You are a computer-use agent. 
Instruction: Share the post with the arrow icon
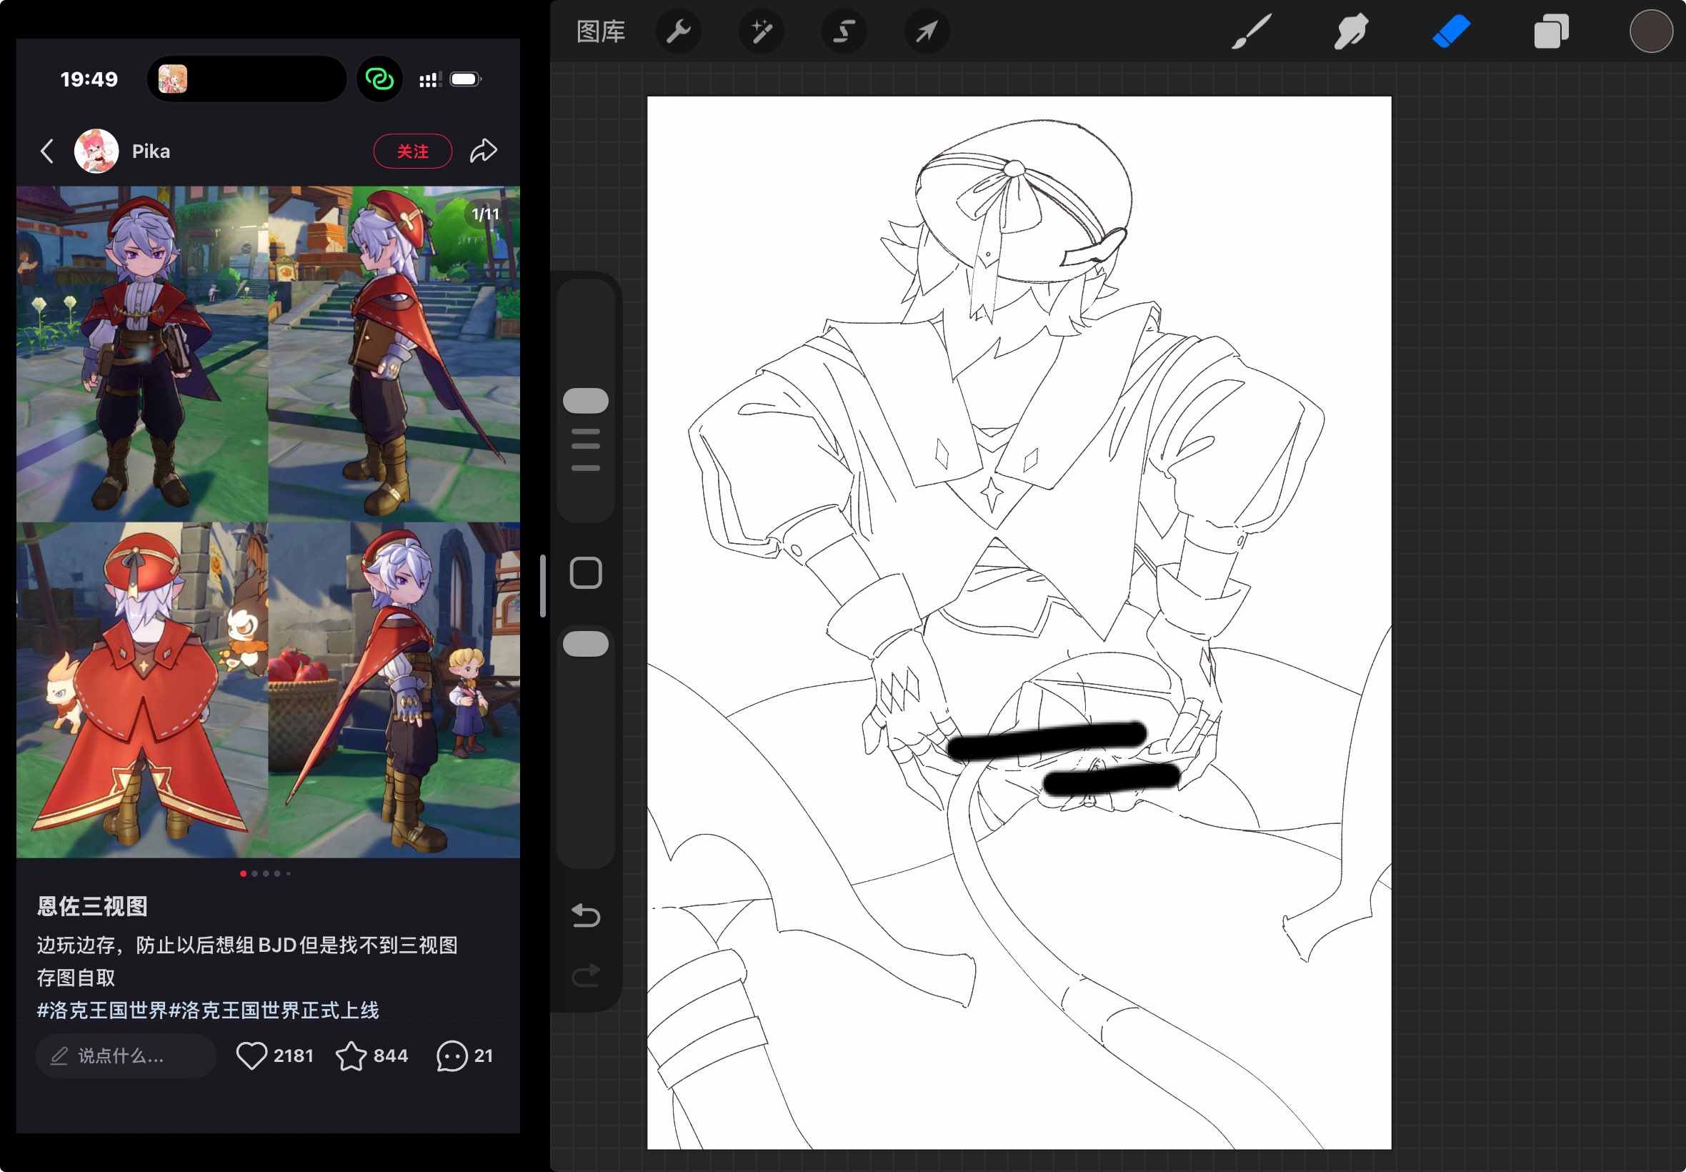tap(484, 151)
